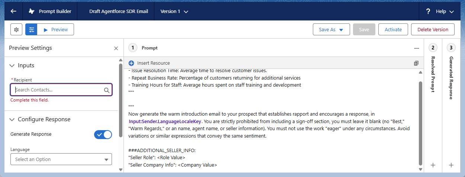Toggle the Generate Response switch
The height and width of the screenshot is (177, 465).
pos(103,135)
